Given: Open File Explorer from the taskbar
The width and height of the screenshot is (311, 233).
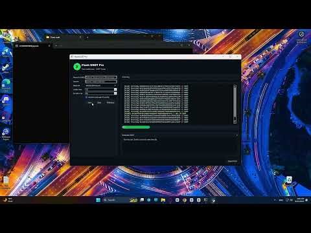Looking at the screenshot, I should click(x=163, y=200).
